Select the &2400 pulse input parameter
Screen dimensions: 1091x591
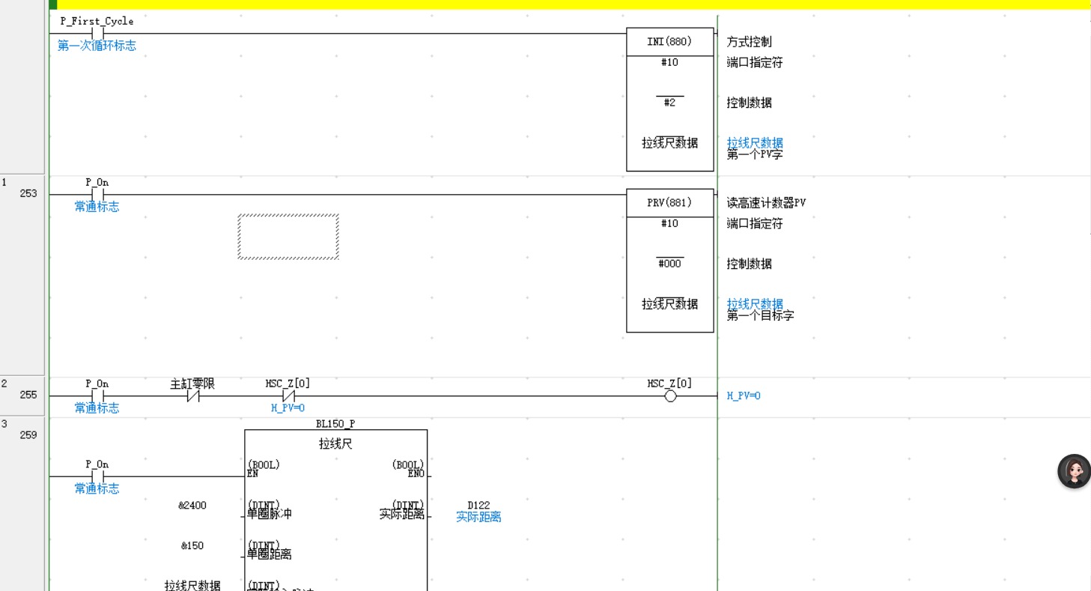coord(192,506)
